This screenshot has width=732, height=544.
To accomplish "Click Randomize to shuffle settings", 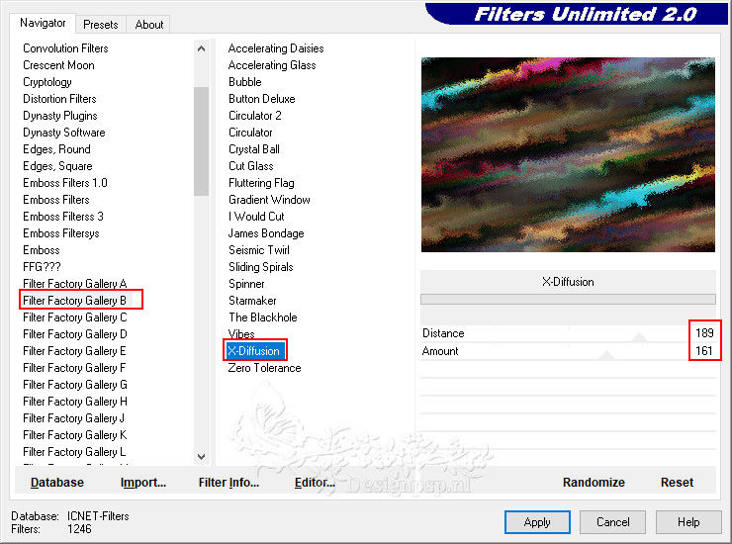I will point(594,483).
